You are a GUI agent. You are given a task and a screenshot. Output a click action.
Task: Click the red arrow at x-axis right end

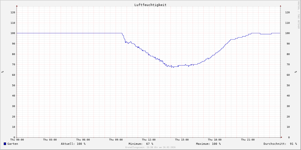[281, 137]
